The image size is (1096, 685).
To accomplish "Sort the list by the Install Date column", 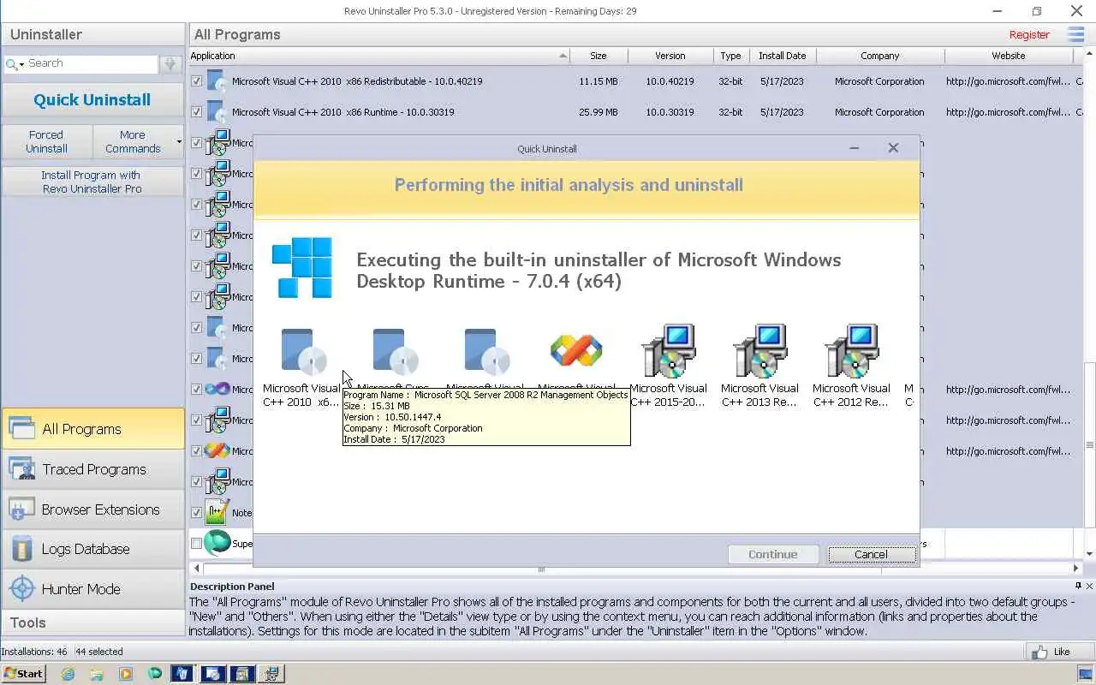I will 783,56.
